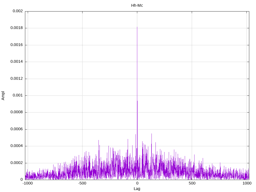This screenshot has height=192, width=256.
Task: Select the 0.0012 y-axis tick label
Action: pyautogui.click(x=16, y=78)
